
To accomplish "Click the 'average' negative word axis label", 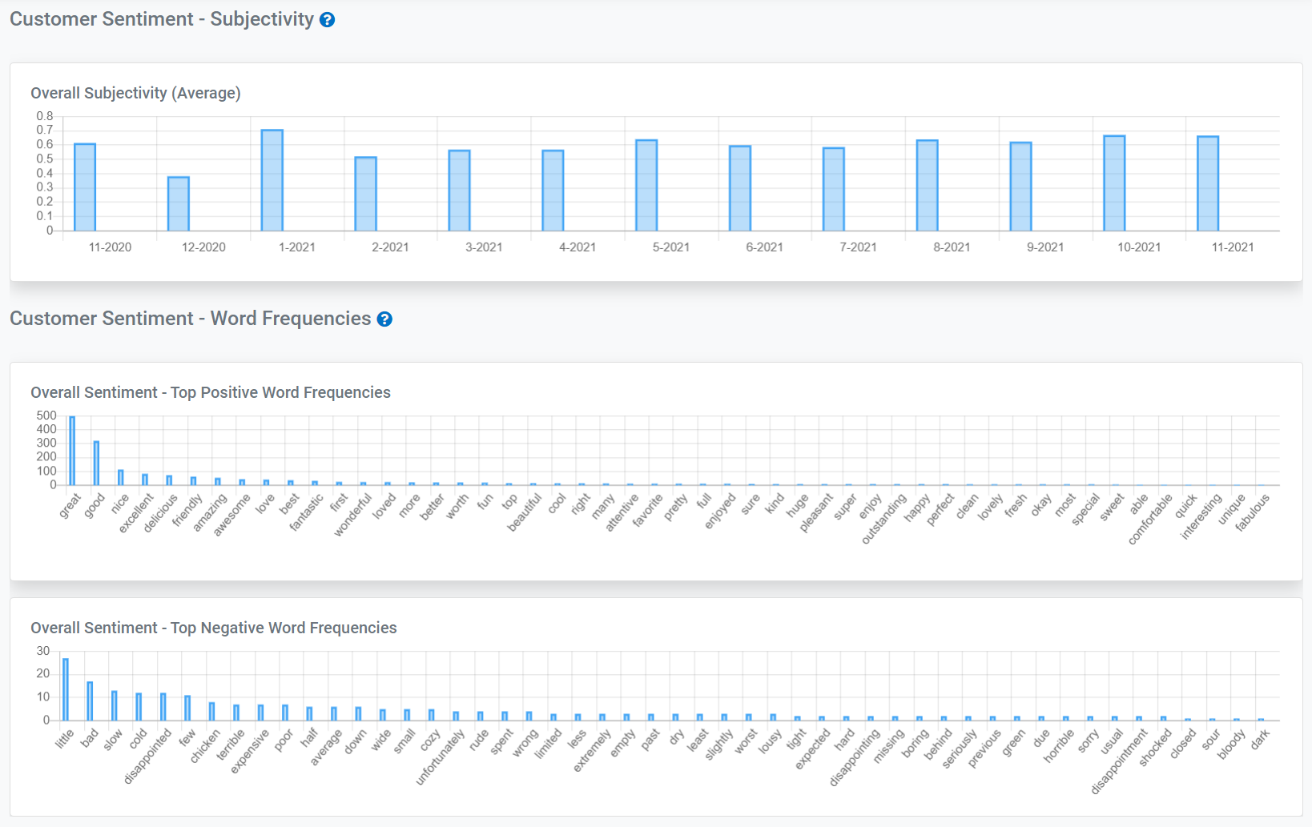I will (x=327, y=748).
